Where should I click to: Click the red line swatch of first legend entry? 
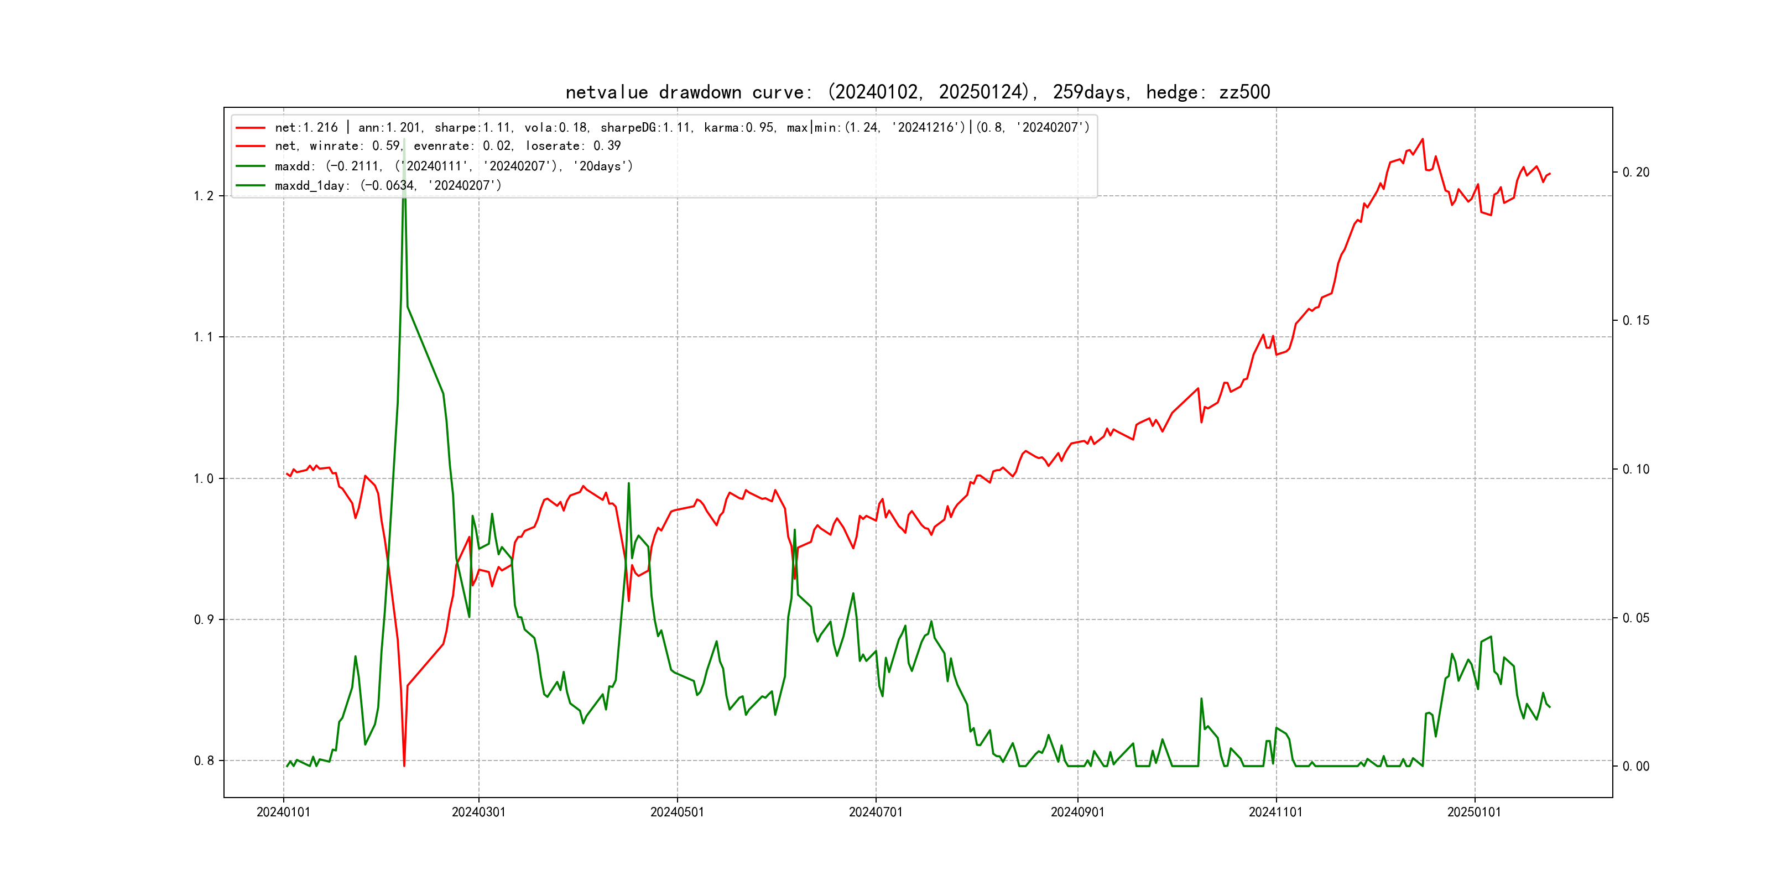click(251, 128)
